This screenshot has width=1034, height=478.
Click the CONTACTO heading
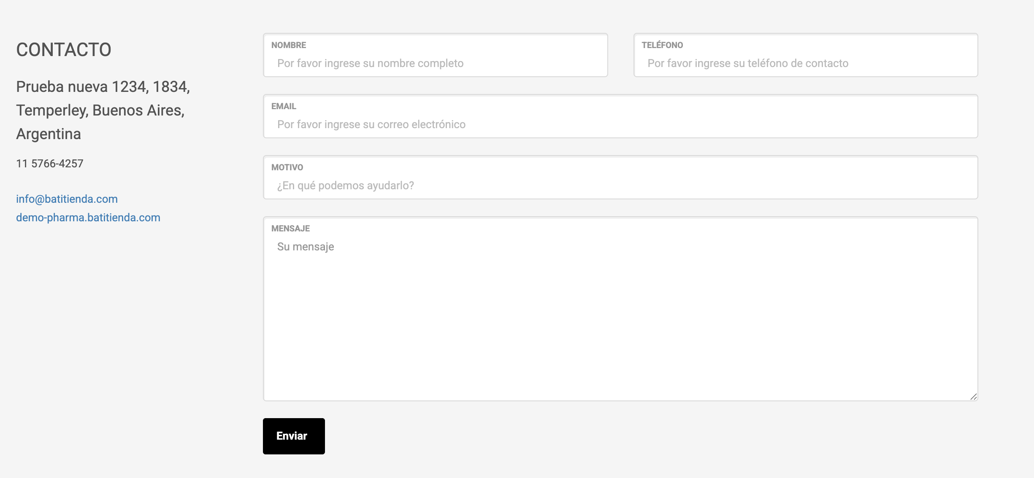(x=64, y=50)
